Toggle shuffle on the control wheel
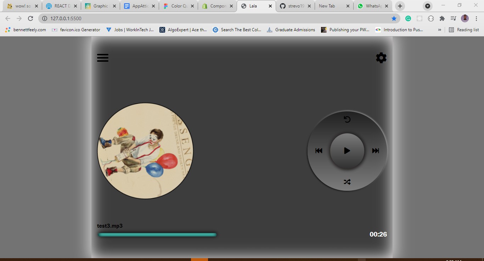 coord(347,182)
